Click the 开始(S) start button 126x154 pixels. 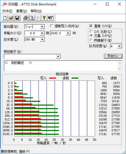(113, 56)
